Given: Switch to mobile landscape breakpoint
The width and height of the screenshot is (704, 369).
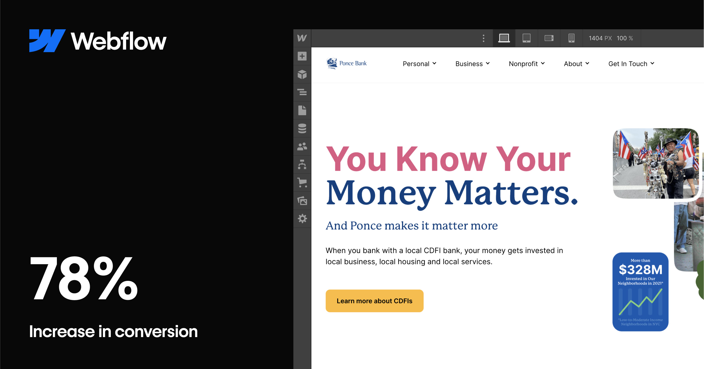Looking at the screenshot, I should coord(549,38).
